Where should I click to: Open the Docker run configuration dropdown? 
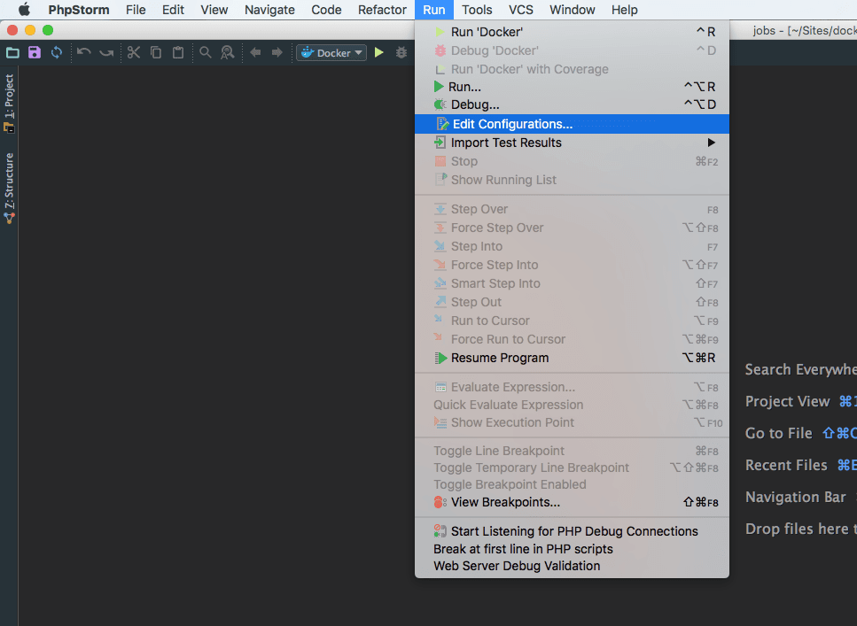click(x=331, y=52)
